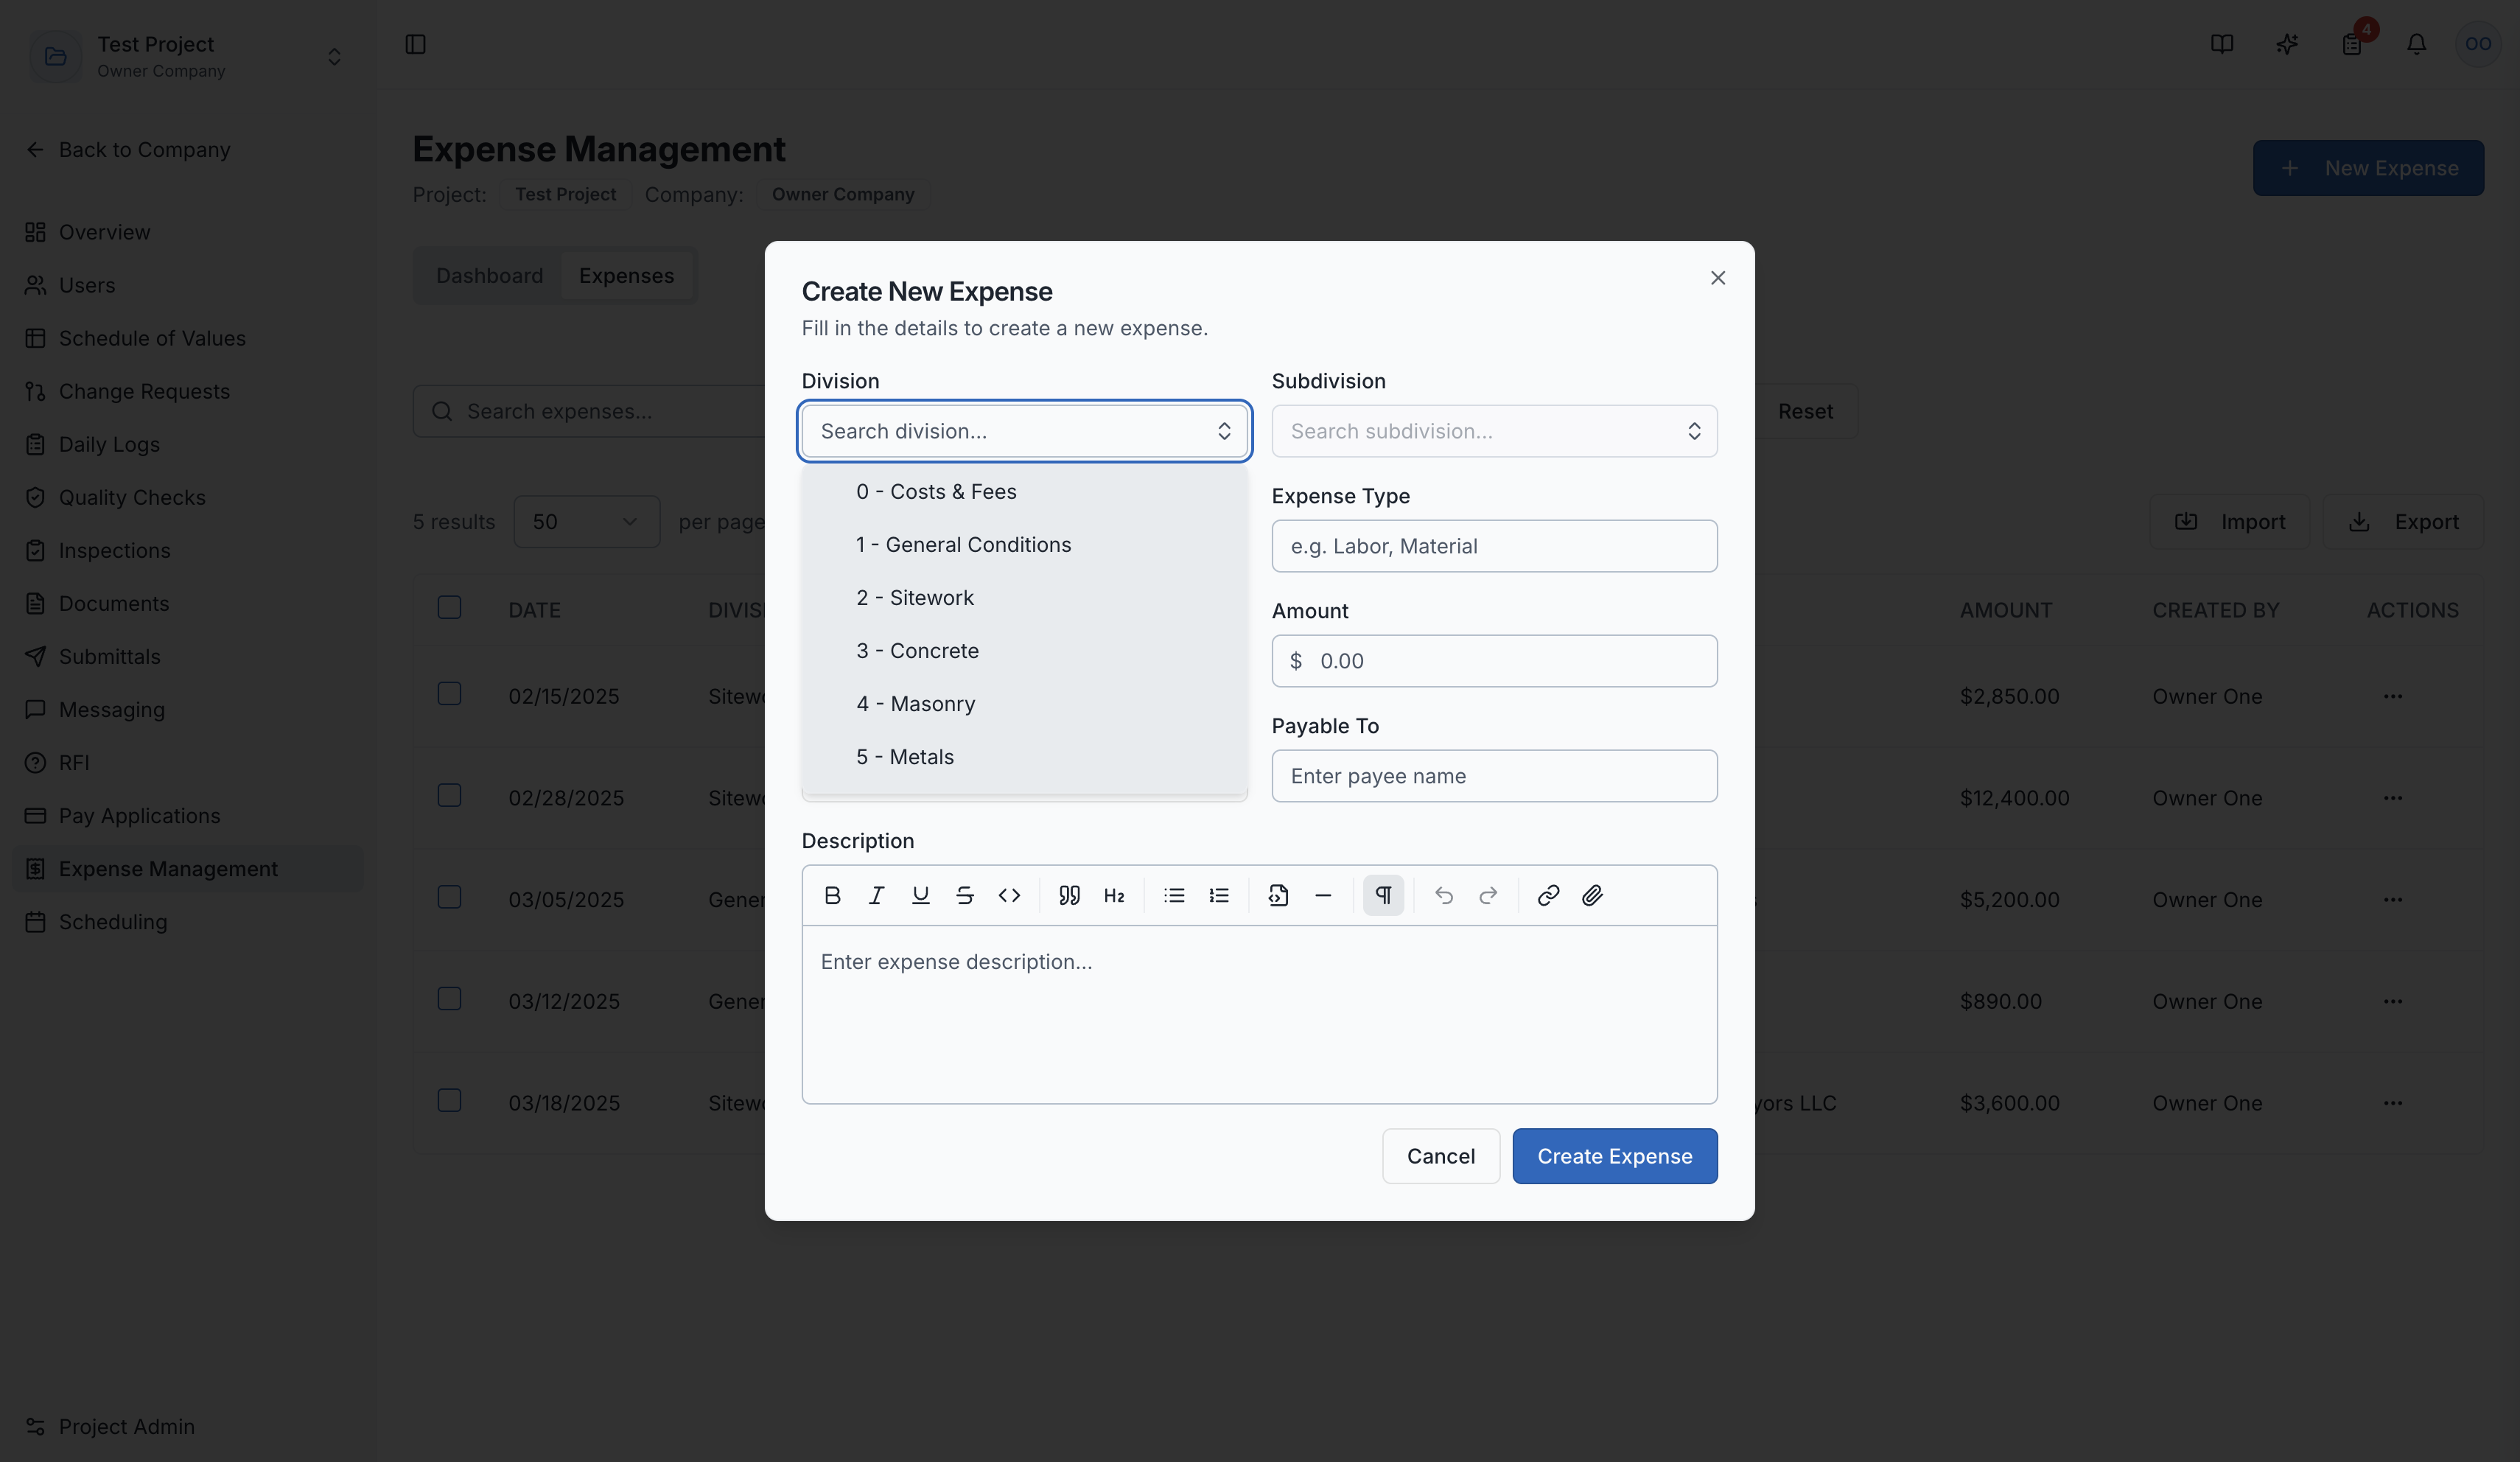This screenshot has width=2520, height=1462.
Task: Open Project Admin settings in sidebar
Action: point(188,1427)
